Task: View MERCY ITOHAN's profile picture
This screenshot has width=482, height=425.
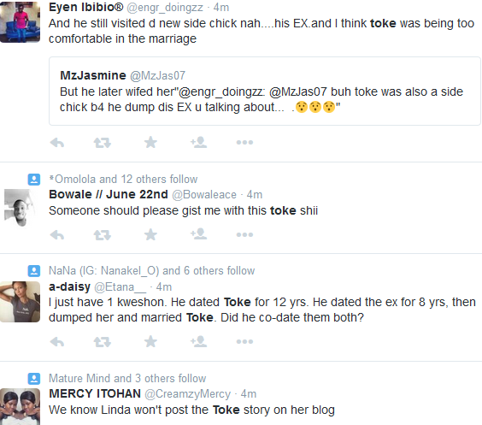Action: point(20,406)
